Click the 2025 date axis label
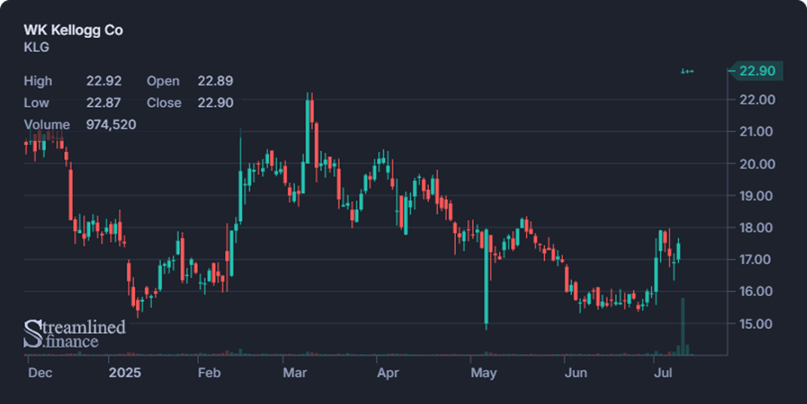The height and width of the screenshot is (404, 807). click(x=125, y=373)
